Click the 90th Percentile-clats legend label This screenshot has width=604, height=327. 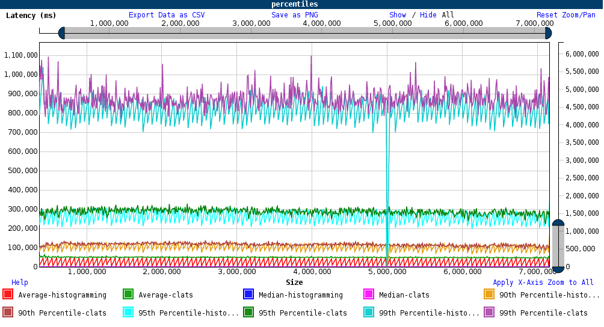tap(63, 313)
